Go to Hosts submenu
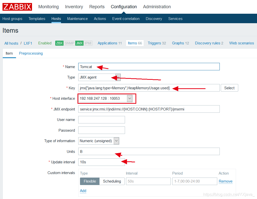Viewport: 257px width, 199px height. (56, 19)
